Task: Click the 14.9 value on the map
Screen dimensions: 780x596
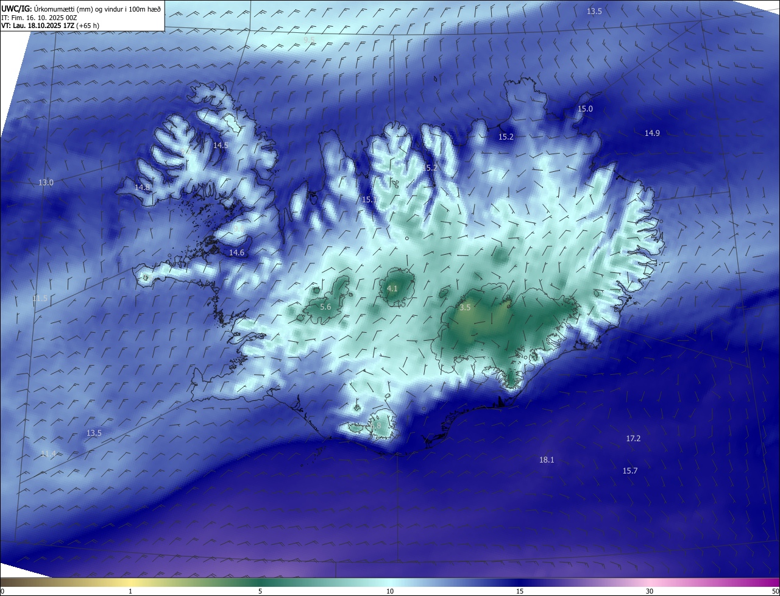Action: click(652, 133)
